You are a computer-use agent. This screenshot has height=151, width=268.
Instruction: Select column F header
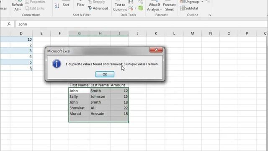(x=59, y=34)
